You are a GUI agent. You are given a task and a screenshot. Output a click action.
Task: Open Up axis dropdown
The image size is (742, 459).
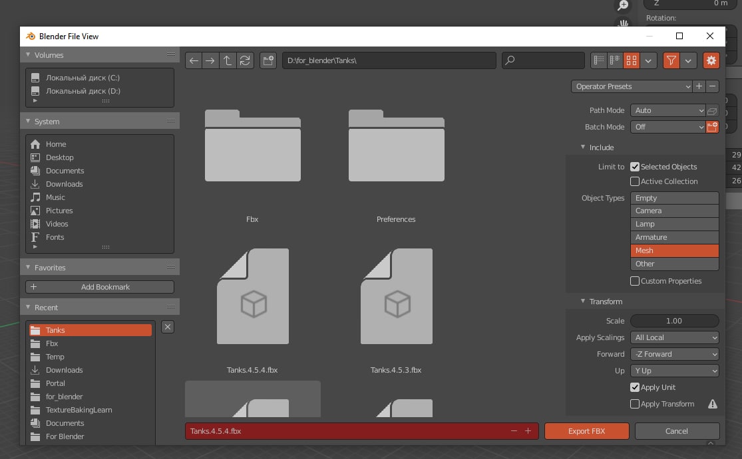[675, 371]
